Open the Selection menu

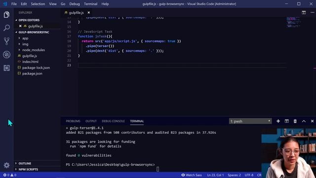tap(38, 4)
